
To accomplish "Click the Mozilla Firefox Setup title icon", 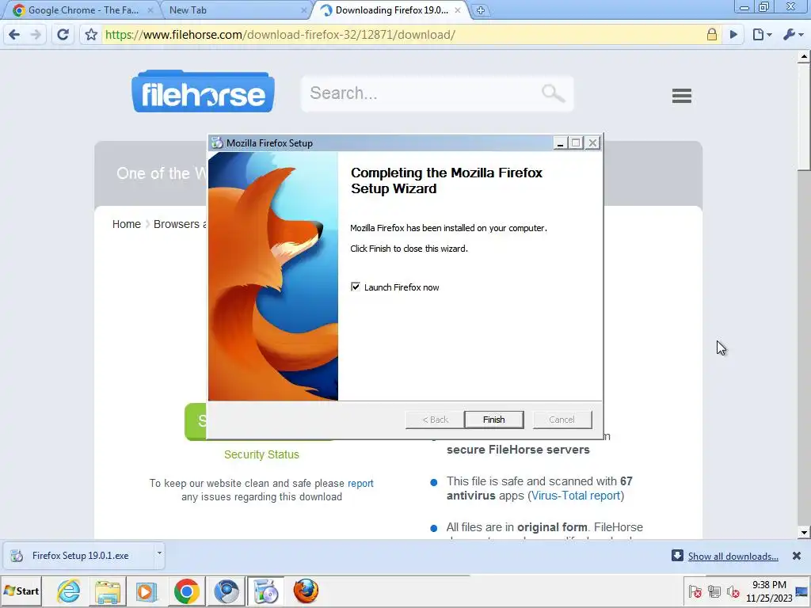I will click(217, 143).
